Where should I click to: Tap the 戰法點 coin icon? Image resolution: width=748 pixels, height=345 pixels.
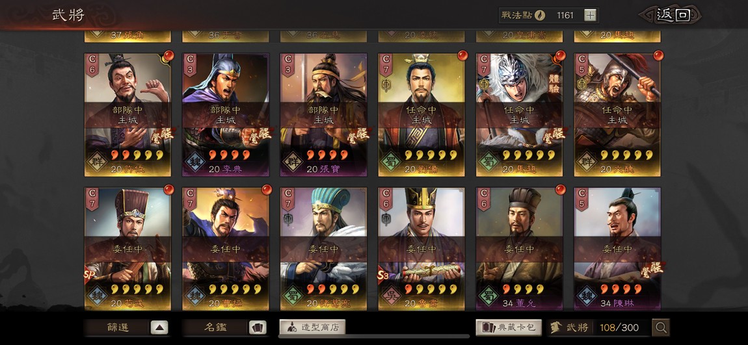pos(539,15)
